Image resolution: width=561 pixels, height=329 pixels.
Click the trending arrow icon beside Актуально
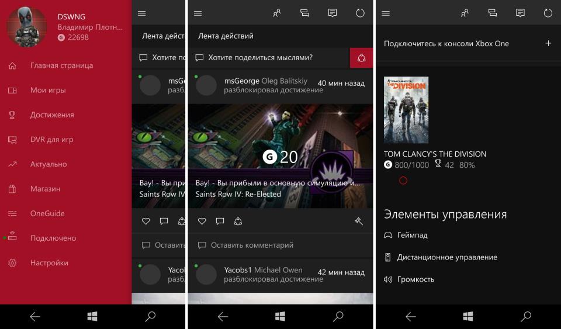[12, 165]
